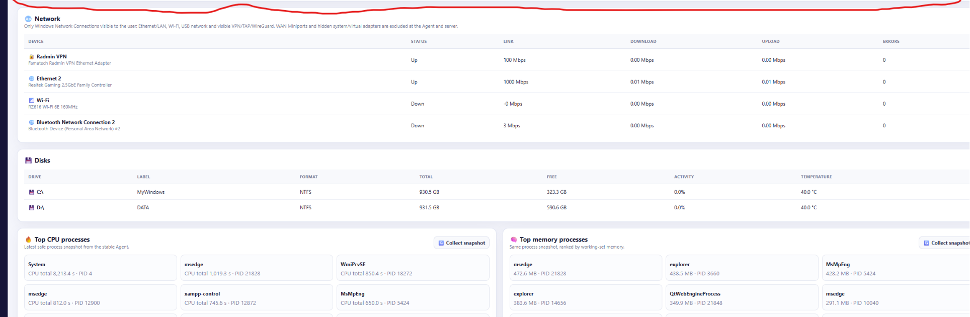Select the WmiPrvSE process card
Image resolution: width=970 pixels, height=317 pixels.
tap(413, 268)
